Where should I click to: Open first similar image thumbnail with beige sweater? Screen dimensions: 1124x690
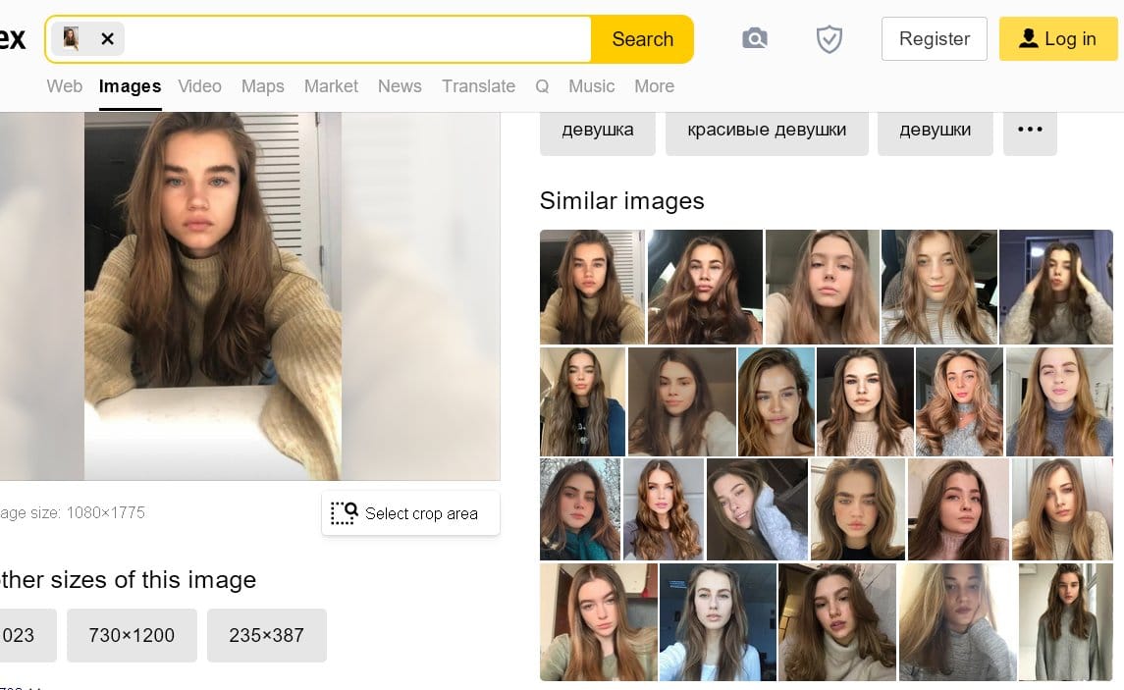(x=592, y=287)
